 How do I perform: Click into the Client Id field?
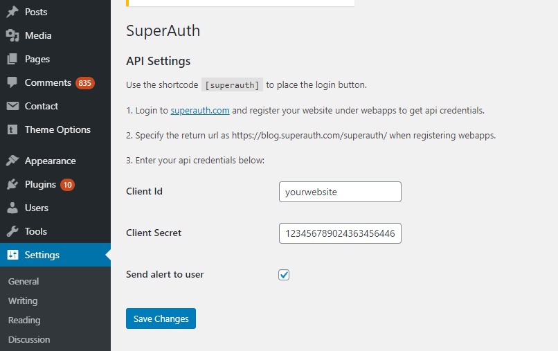click(x=339, y=192)
